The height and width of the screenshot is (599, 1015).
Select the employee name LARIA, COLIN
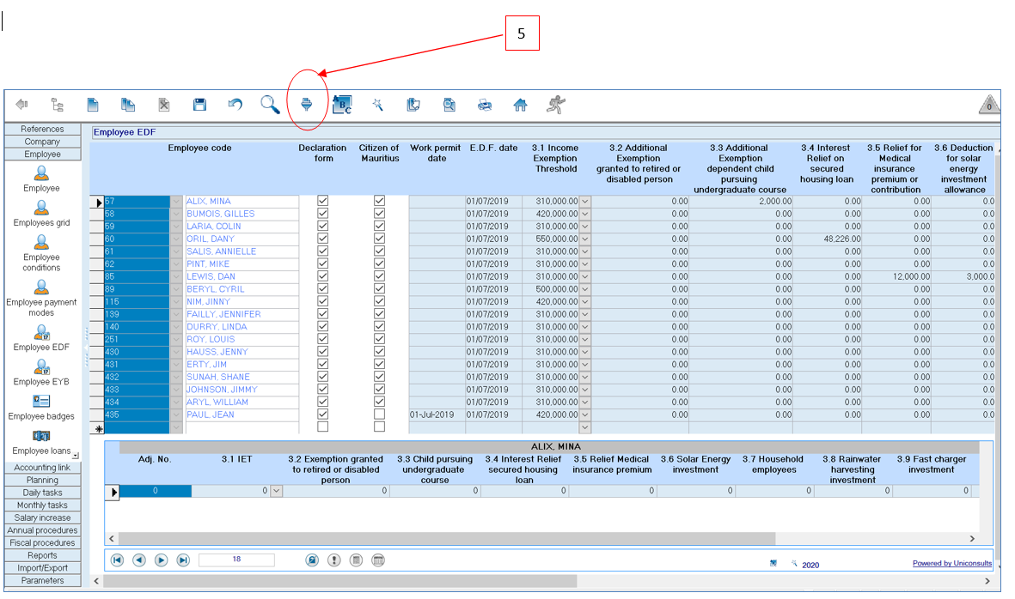(214, 227)
